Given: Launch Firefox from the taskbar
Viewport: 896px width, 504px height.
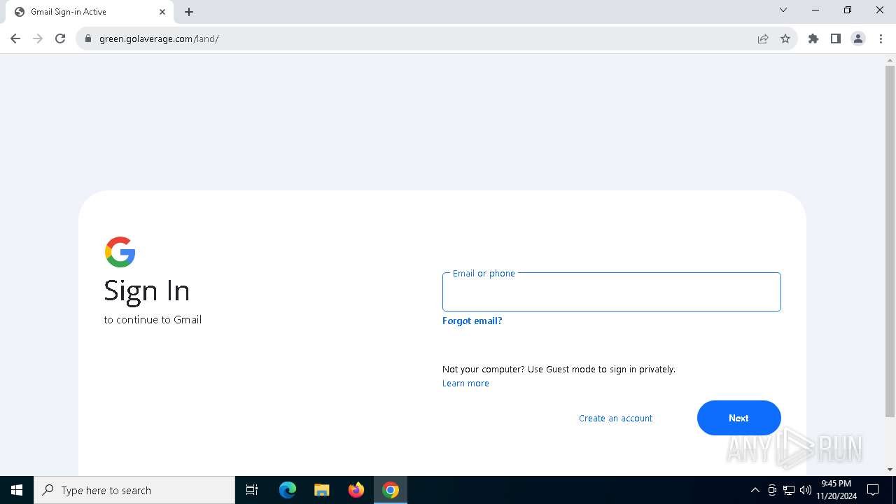Looking at the screenshot, I should tap(356, 490).
